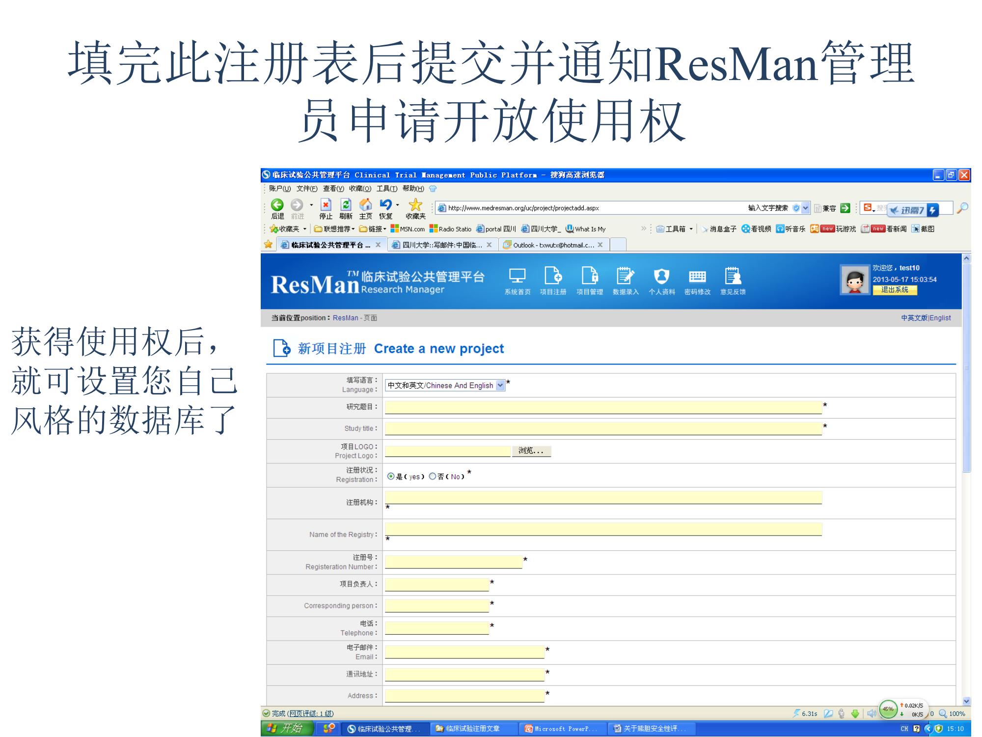Open the 文件(F) menu
Viewport: 982px width, 737px height.
coord(307,189)
